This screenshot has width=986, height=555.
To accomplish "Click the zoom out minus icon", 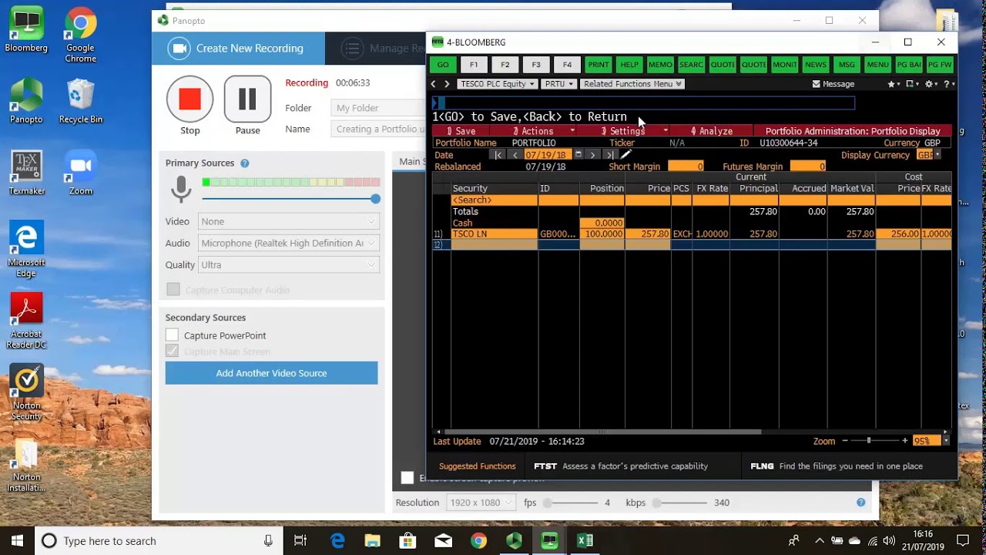I will coord(845,441).
